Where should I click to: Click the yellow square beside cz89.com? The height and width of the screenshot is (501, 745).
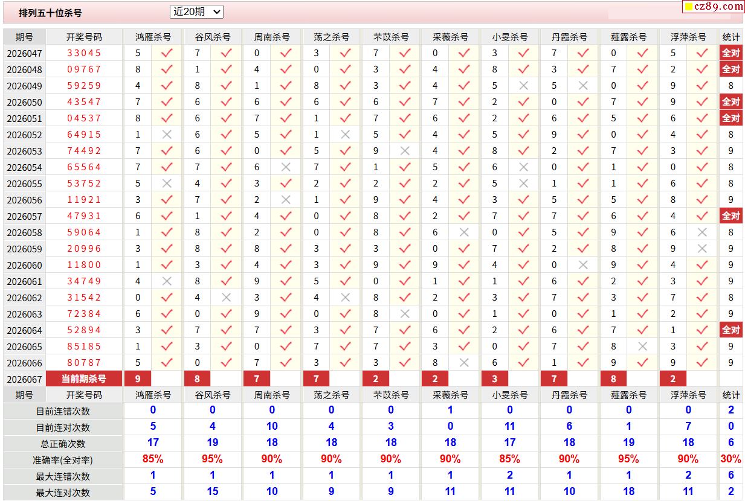pyautogui.click(x=688, y=7)
